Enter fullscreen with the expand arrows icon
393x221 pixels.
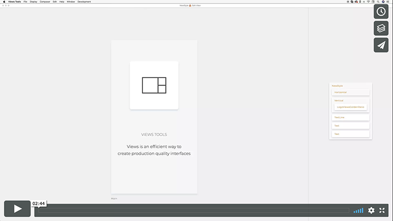coord(382,210)
